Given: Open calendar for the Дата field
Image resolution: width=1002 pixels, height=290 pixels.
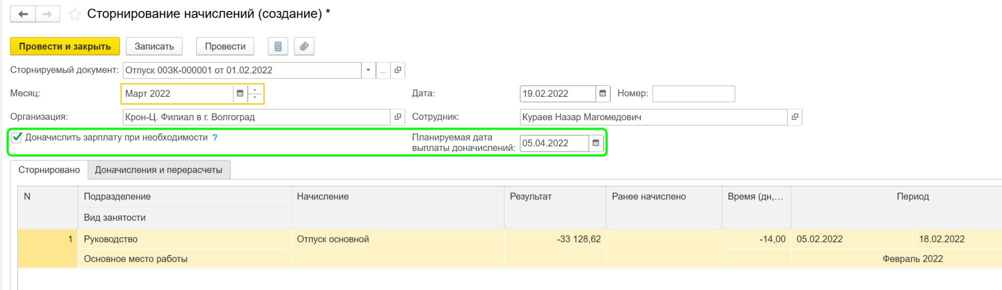Looking at the screenshot, I should point(603,94).
